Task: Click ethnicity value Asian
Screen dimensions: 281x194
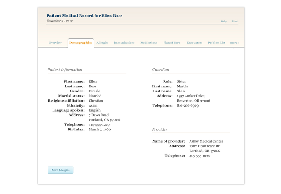Action: [93, 106]
